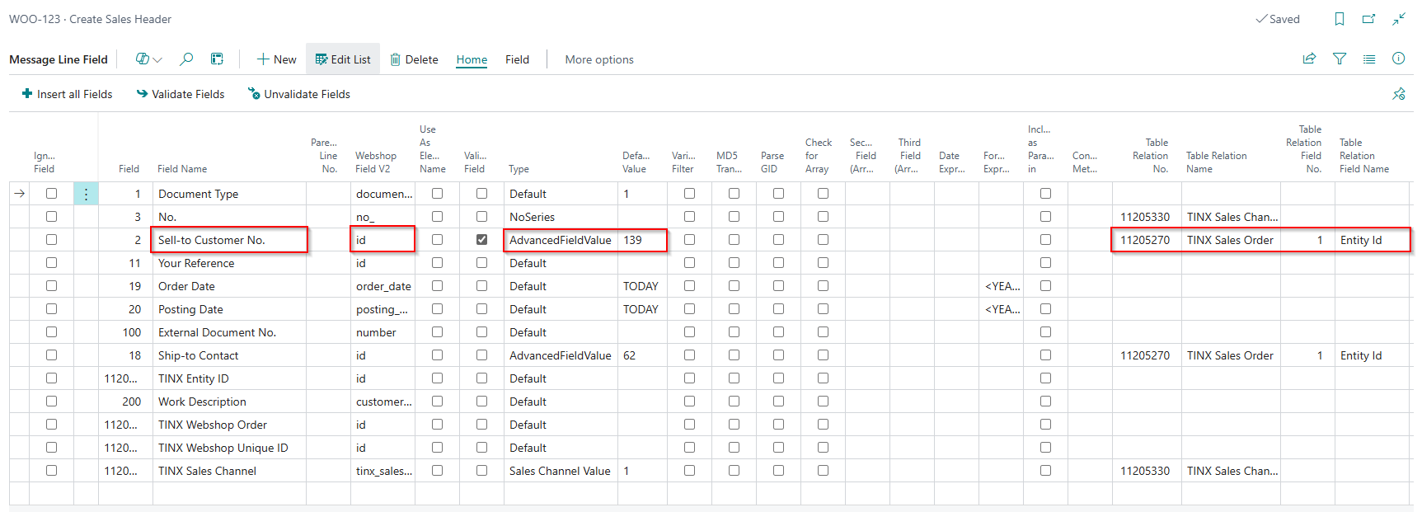Viewport: 1422px width, 512px height.
Task: Open page in new window icon
Action: click(1369, 19)
